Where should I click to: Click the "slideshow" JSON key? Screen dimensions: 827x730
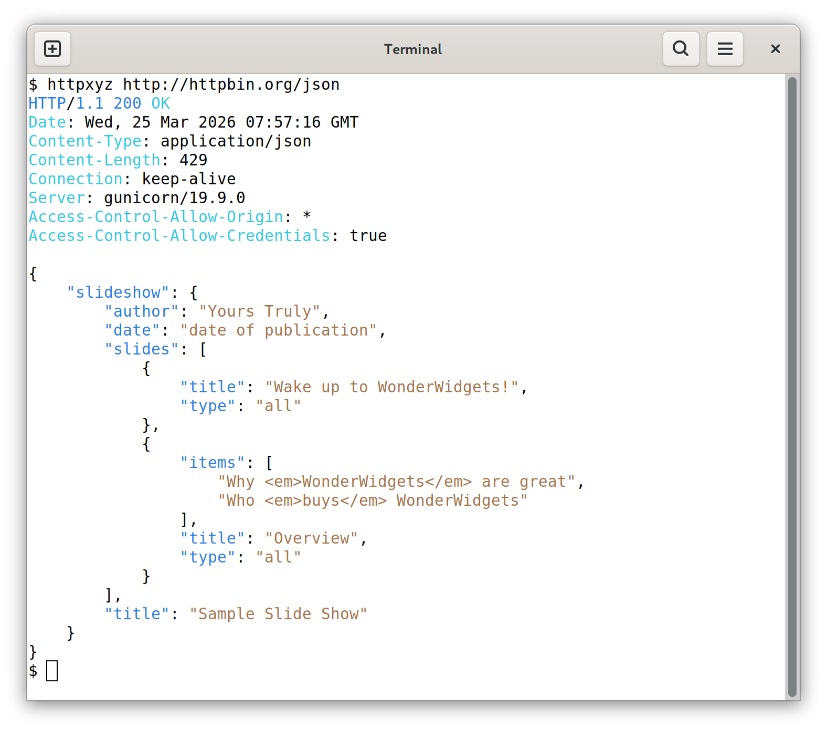point(118,293)
